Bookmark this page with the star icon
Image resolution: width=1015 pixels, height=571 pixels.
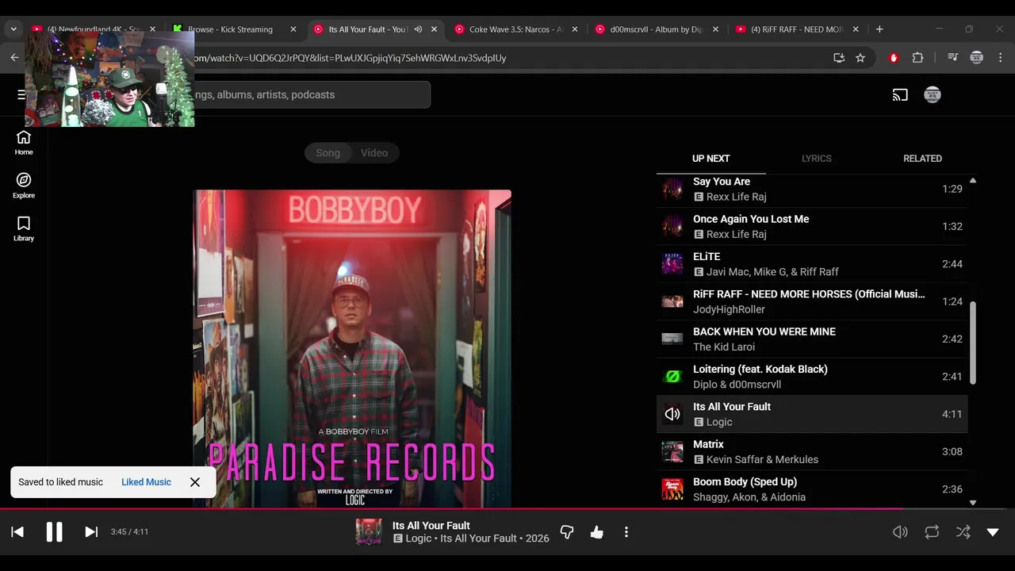(860, 58)
